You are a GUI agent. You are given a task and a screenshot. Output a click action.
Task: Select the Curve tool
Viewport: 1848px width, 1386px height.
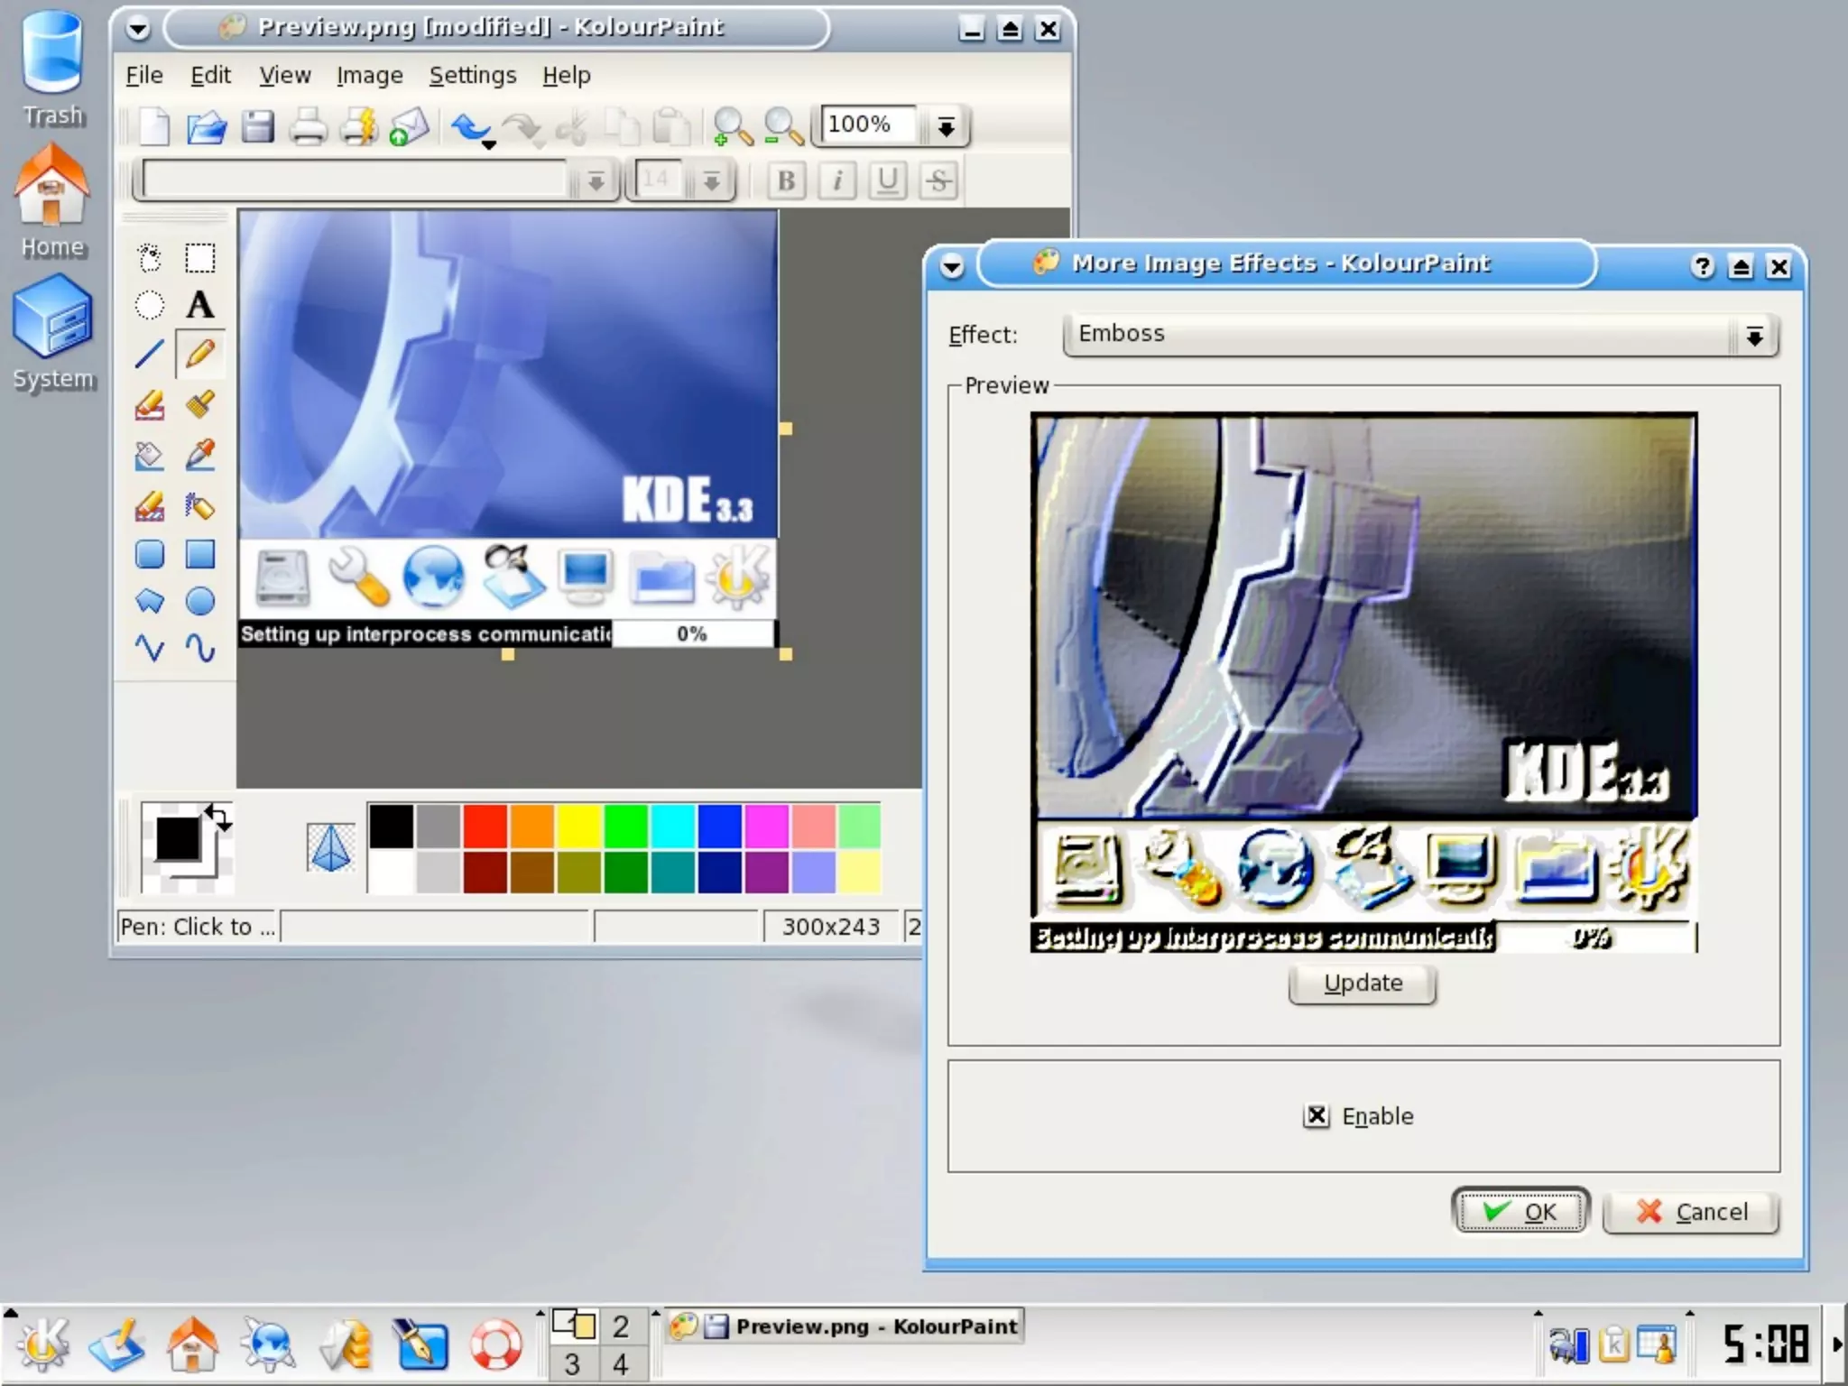click(200, 648)
